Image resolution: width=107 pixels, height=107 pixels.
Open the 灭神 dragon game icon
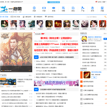tap(31, 24)
